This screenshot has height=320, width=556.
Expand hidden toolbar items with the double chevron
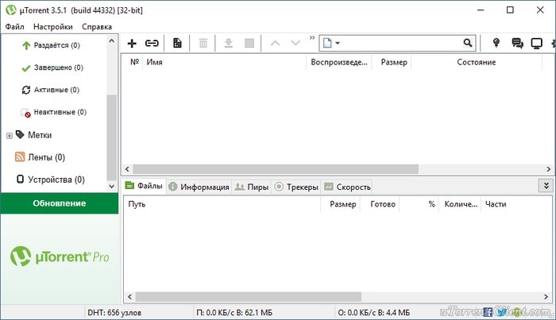point(312,38)
